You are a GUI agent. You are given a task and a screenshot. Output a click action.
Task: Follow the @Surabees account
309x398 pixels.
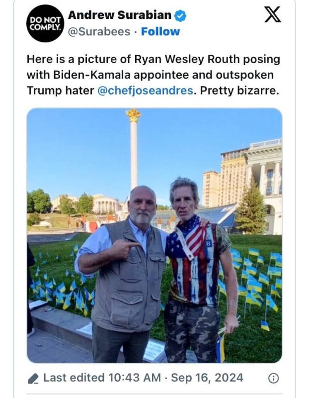click(x=160, y=32)
